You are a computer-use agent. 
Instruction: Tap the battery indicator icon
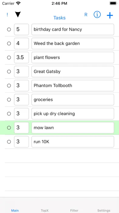tap(113, 3)
